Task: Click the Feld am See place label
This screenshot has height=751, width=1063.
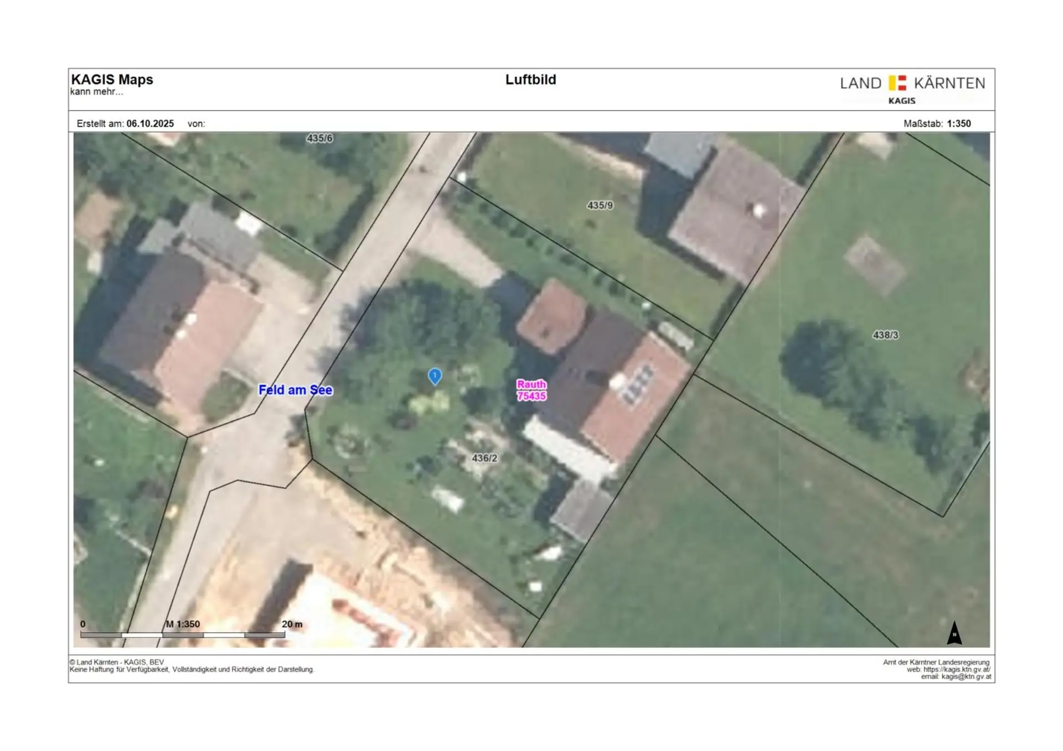Action: pyautogui.click(x=295, y=390)
